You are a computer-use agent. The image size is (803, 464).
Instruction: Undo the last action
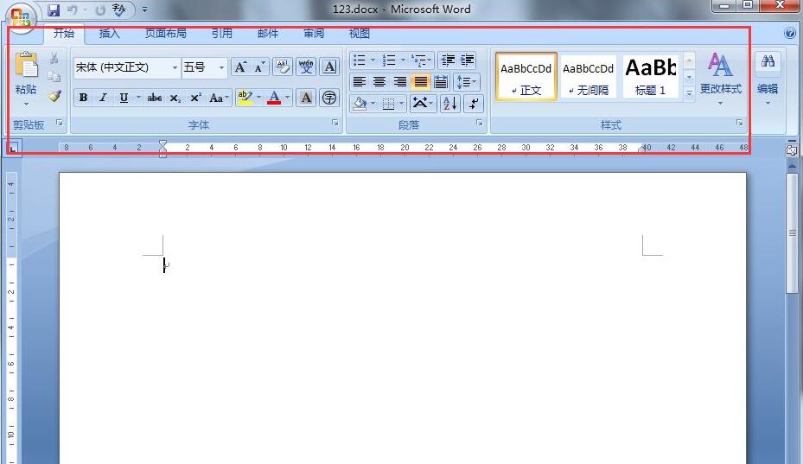(x=73, y=10)
